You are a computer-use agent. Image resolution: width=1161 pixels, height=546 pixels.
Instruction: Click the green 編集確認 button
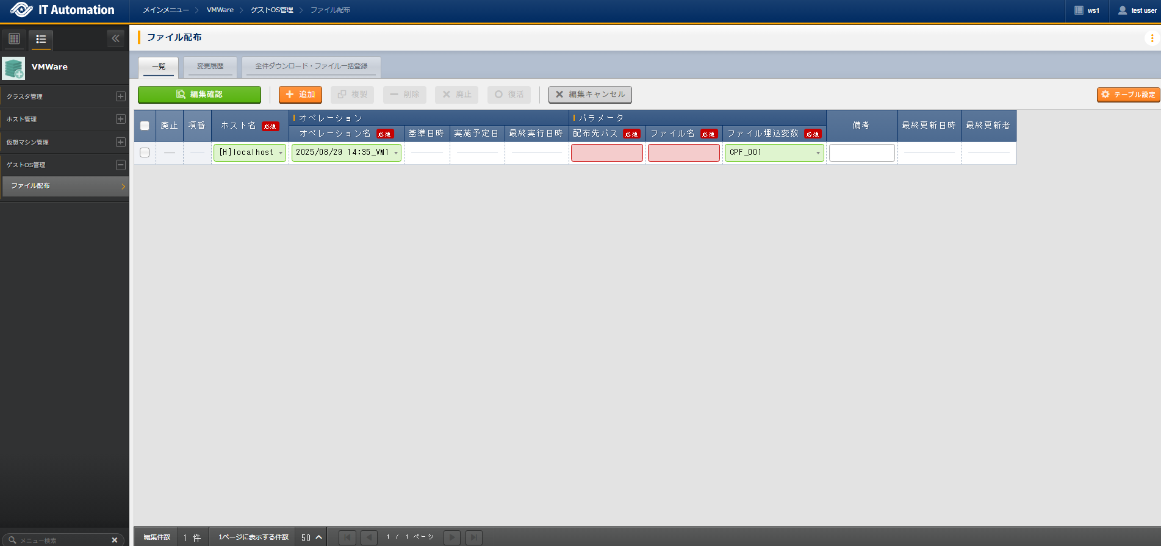pyautogui.click(x=199, y=95)
